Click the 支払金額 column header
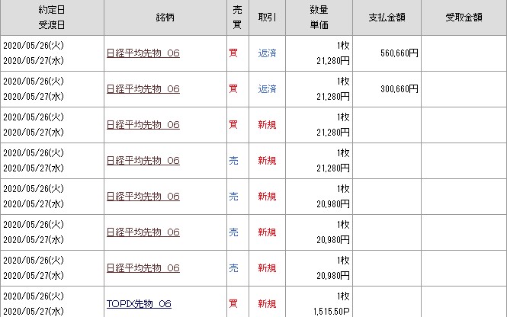The image size is (507, 317). (387, 16)
